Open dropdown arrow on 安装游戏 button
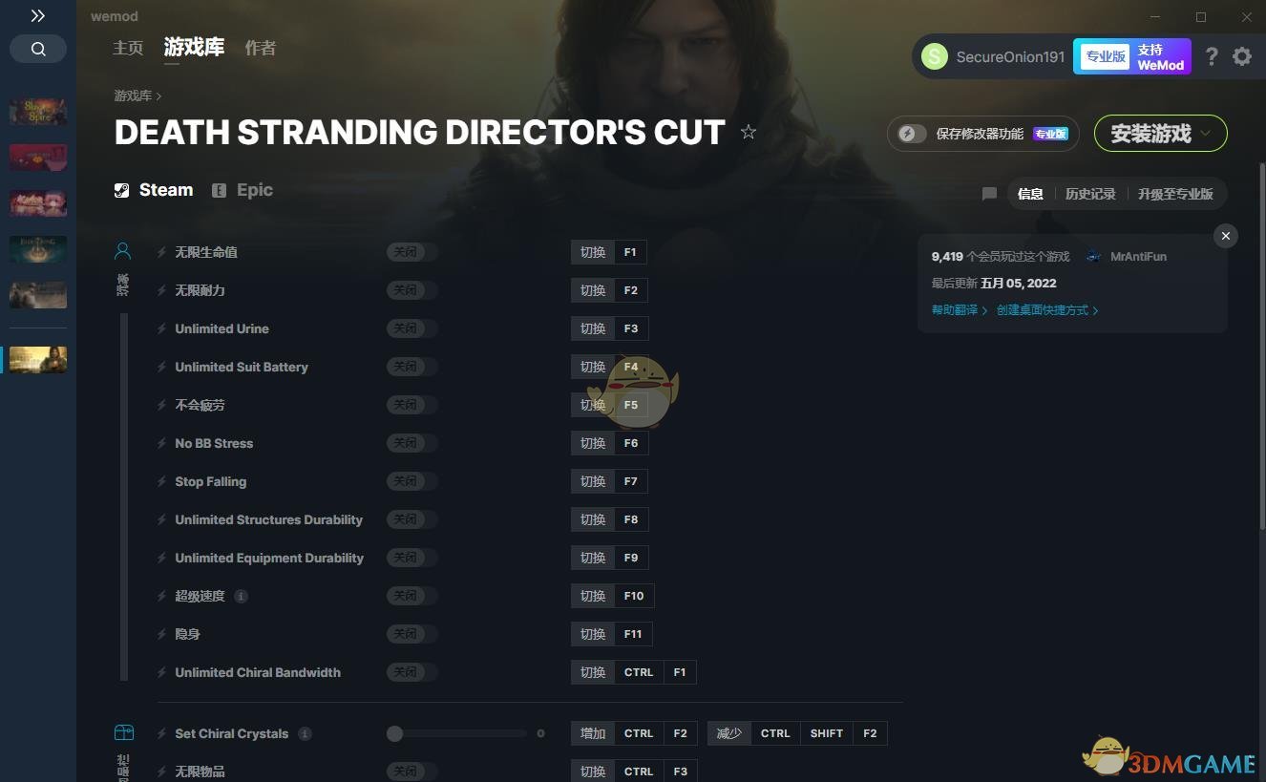Image resolution: width=1266 pixels, height=782 pixels. coord(1205,134)
